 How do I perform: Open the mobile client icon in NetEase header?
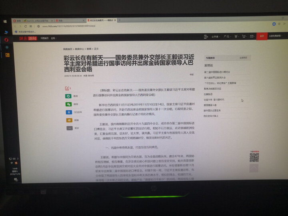tap(206, 37)
